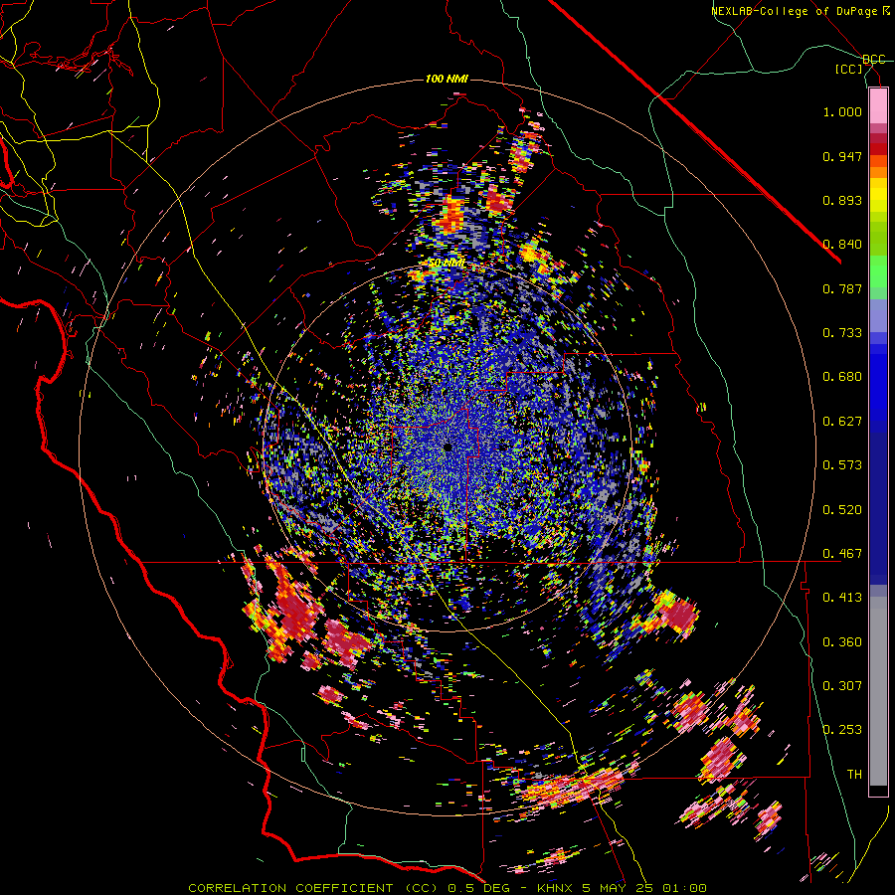This screenshot has width=895, height=895.
Task: Click the pink segment of the color bar
Action: click(878, 105)
